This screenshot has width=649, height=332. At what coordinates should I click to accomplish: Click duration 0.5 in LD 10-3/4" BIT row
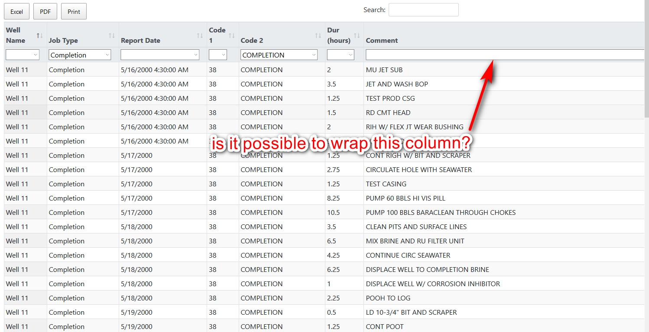[x=332, y=312]
